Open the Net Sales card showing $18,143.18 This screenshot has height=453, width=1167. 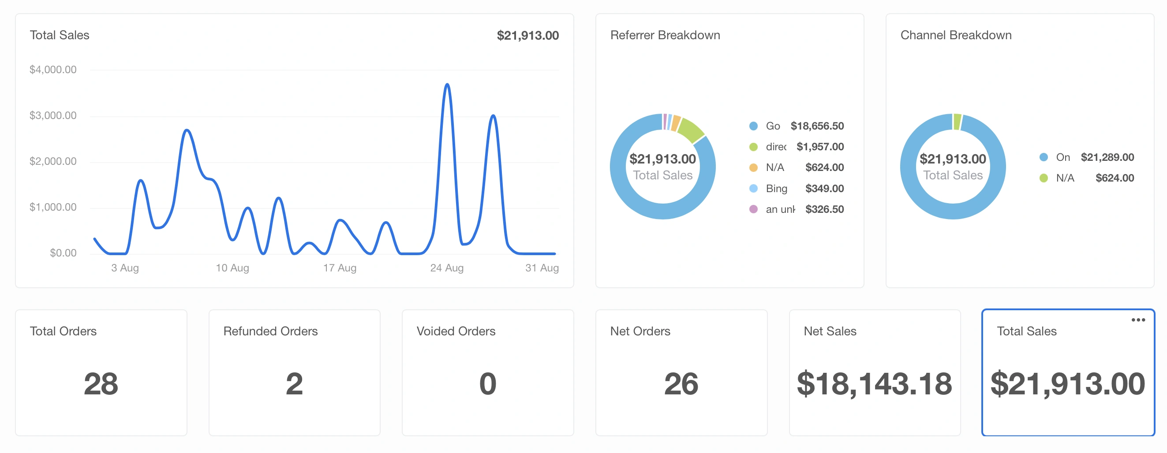point(875,373)
